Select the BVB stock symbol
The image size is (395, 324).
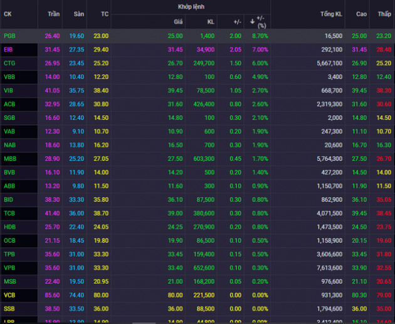pos(9,172)
